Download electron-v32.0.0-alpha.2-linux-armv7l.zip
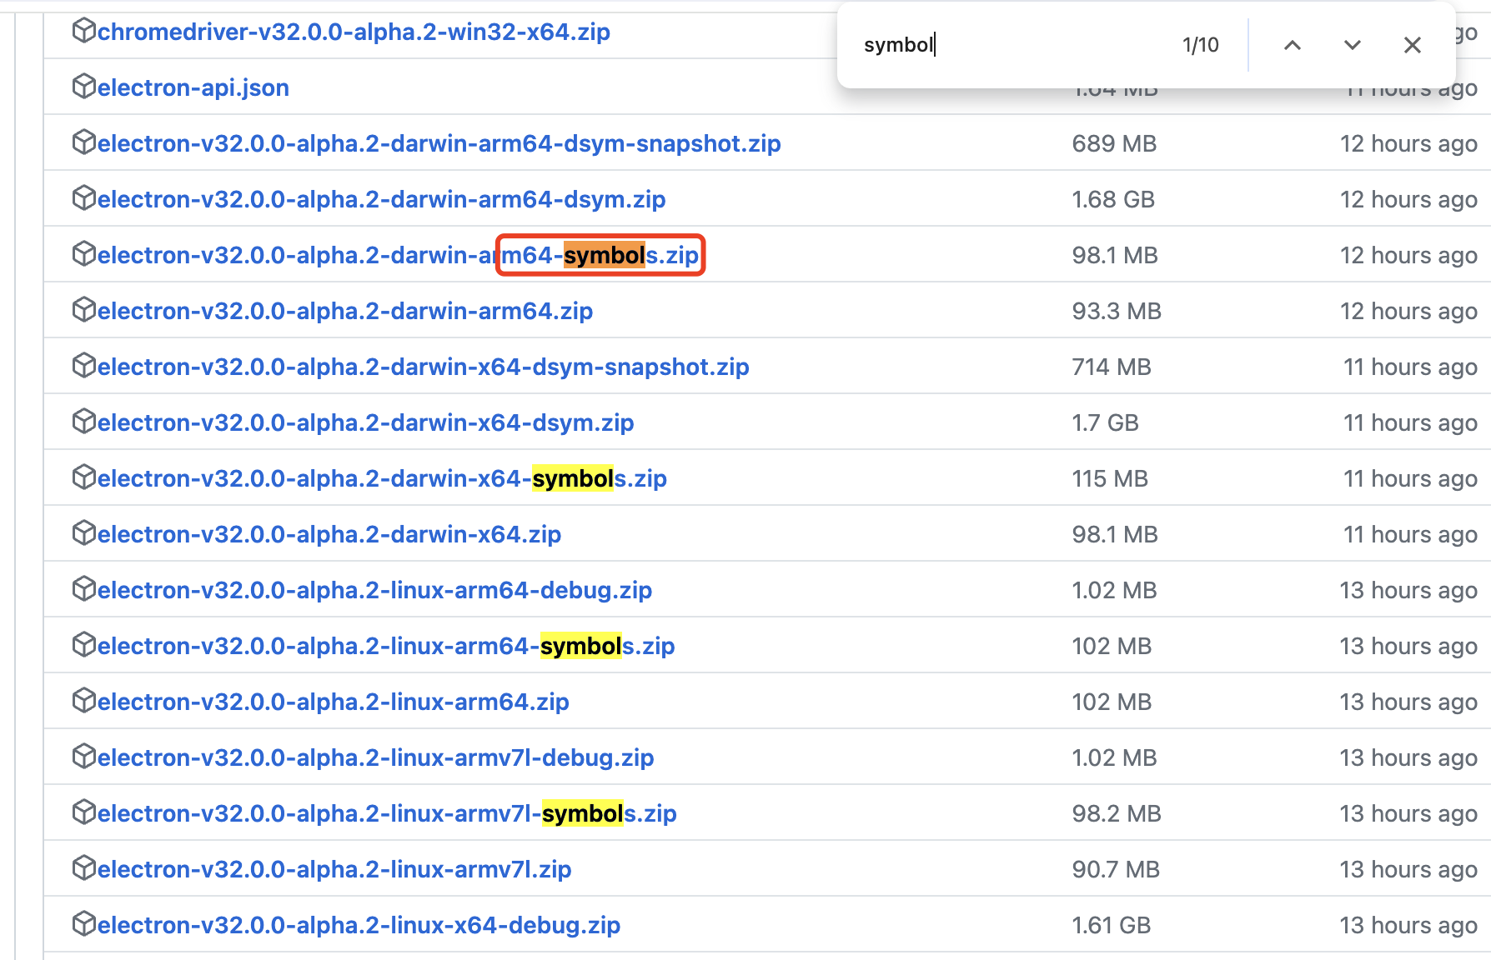Image resolution: width=1491 pixels, height=960 pixels. tap(334, 869)
